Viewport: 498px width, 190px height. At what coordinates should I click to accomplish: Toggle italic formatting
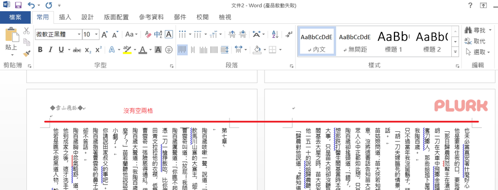point(50,50)
